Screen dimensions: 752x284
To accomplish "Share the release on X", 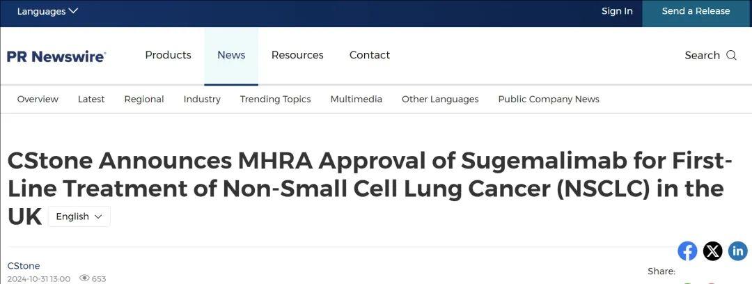I will 712,251.
